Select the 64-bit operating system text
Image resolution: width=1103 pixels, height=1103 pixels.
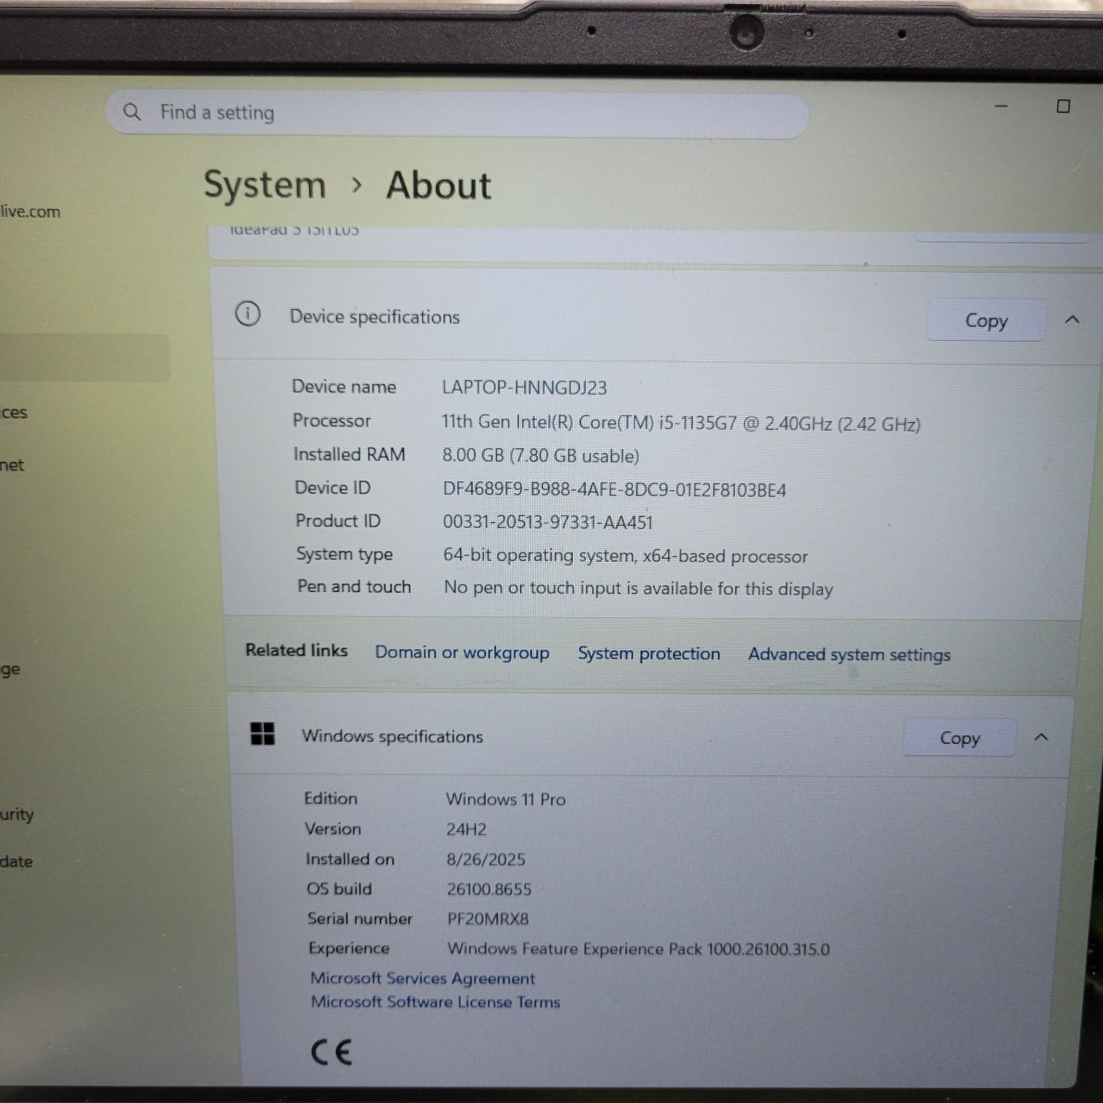(625, 556)
